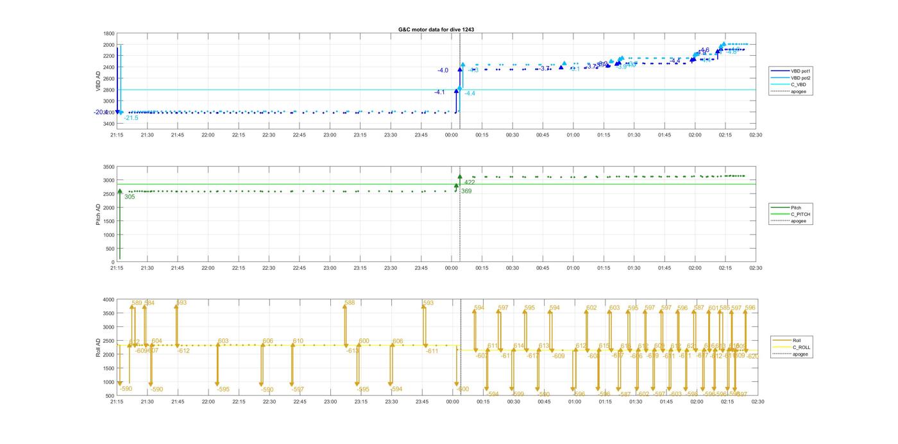The width and height of the screenshot is (898, 444).
Task: Click the '-4.1' annotation in the VBD plot
Action: [439, 92]
